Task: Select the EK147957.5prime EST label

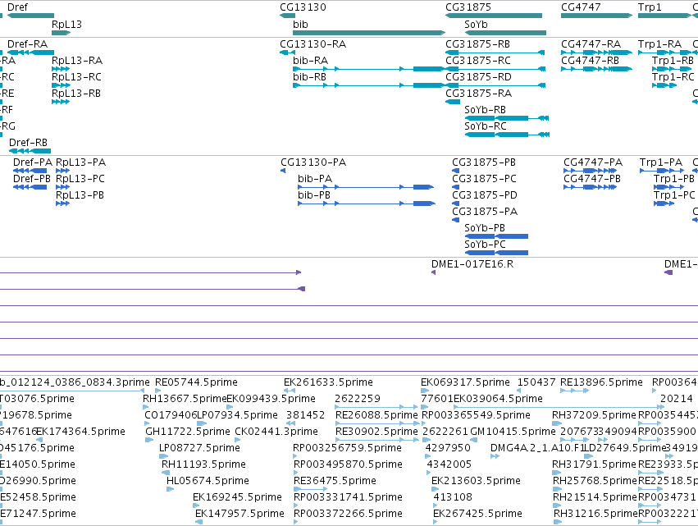Action: tap(240, 513)
